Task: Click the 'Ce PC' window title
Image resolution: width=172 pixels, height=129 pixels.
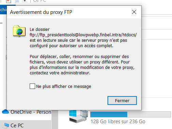Action: [x=40, y=1]
